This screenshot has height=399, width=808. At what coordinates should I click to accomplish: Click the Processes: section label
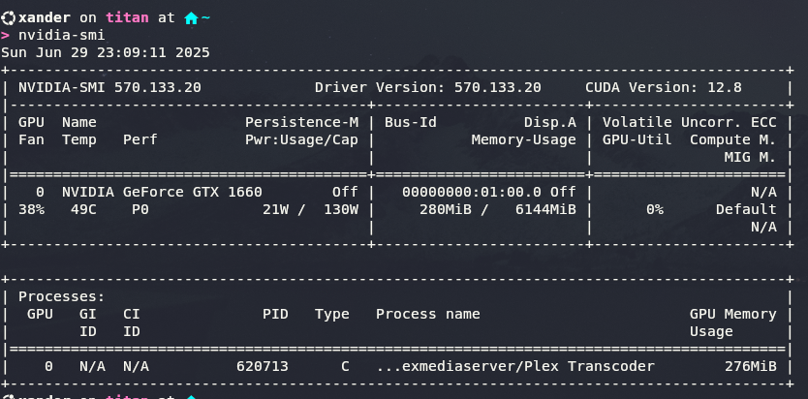click(x=62, y=297)
